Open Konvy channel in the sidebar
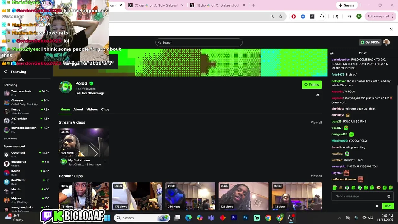398x224 pixels. point(26,111)
